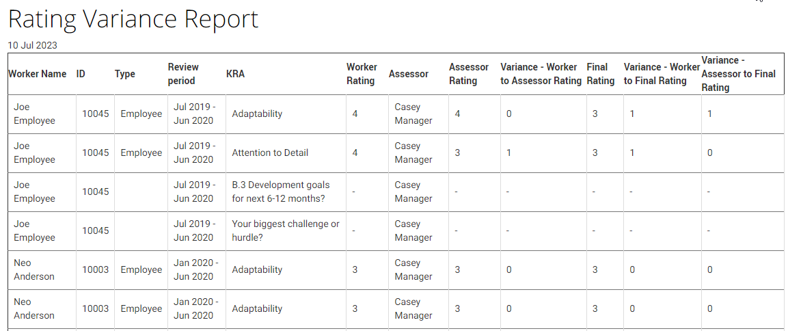Click the Final Rating column header
Viewport: 788px width, 331px height.
(601, 74)
